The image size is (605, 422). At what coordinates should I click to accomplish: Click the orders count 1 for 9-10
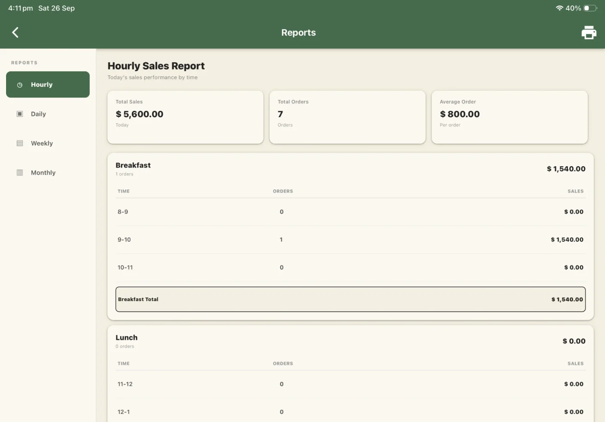click(281, 239)
